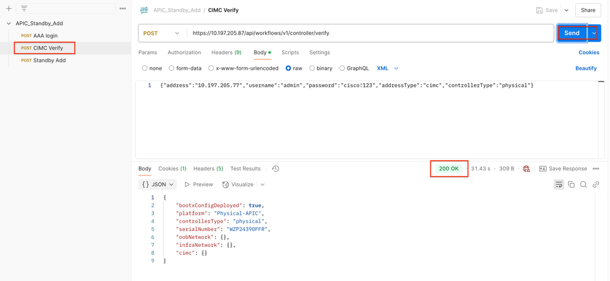
Task: Select the x-www-form-urlencoded radio button
Action: tap(211, 68)
